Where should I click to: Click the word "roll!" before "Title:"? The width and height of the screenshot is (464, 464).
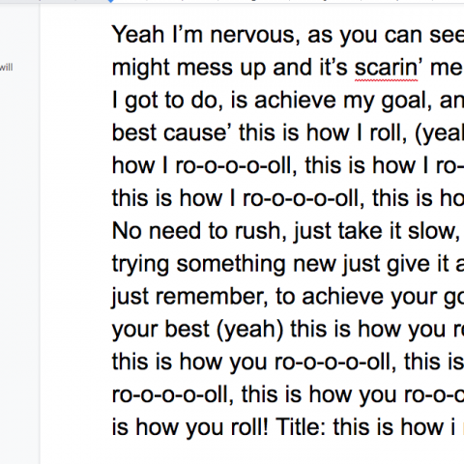coord(249,426)
